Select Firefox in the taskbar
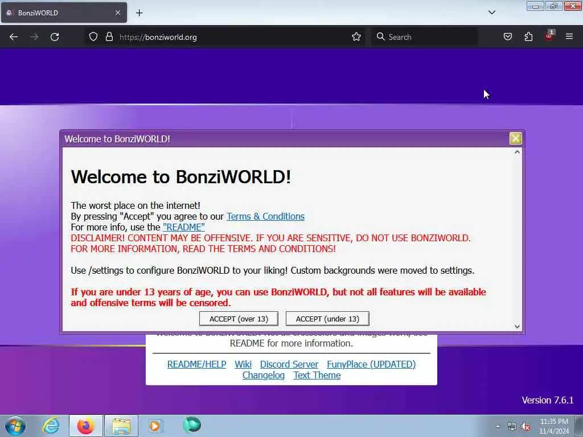583x437 pixels. [85, 426]
